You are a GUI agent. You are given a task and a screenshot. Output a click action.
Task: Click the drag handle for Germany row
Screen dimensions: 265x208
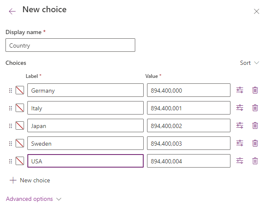pos(11,90)
